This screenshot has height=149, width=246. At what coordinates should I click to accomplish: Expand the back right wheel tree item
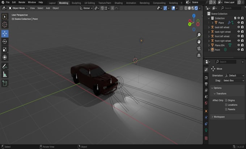click(209, 32)
